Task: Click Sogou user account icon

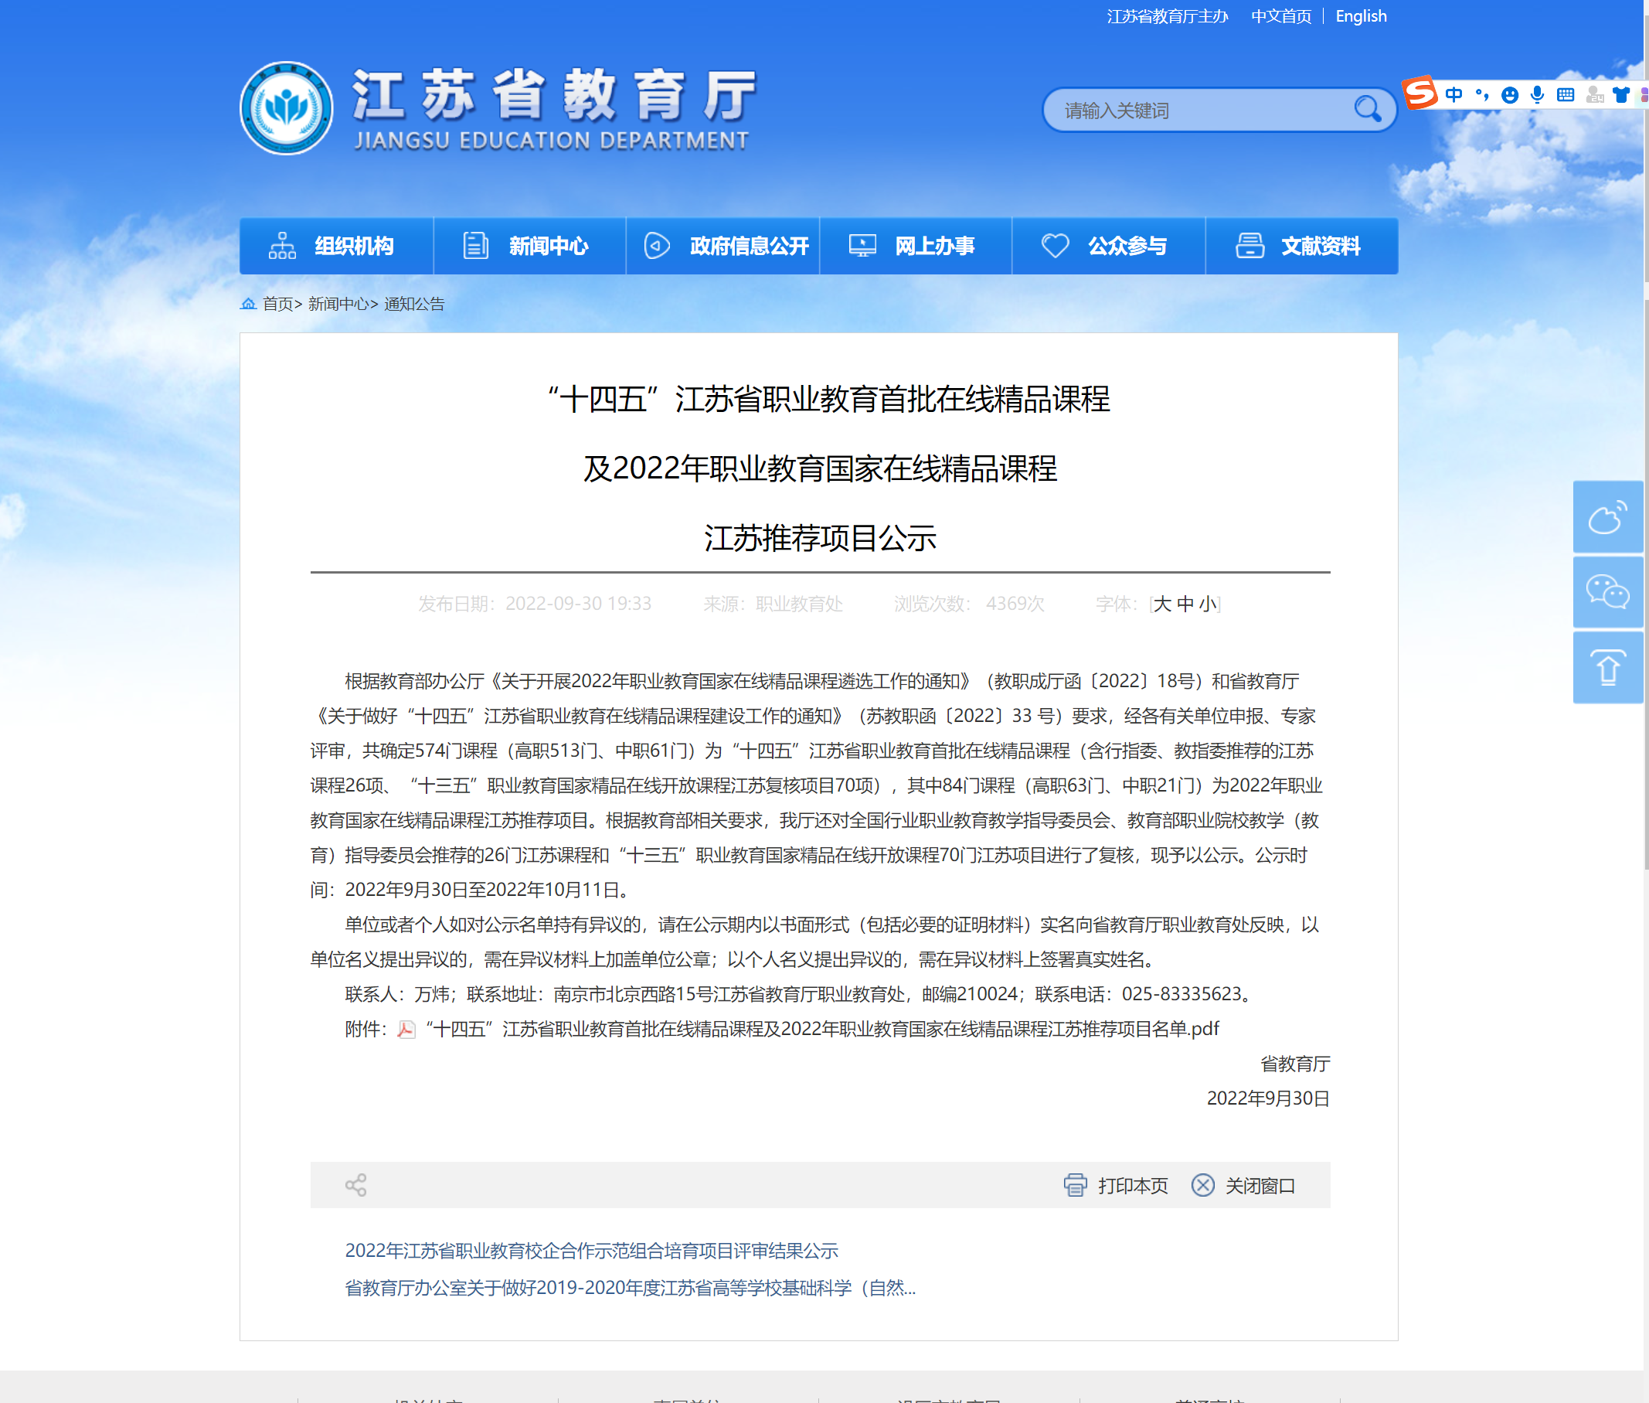Action: (1593, 94)
